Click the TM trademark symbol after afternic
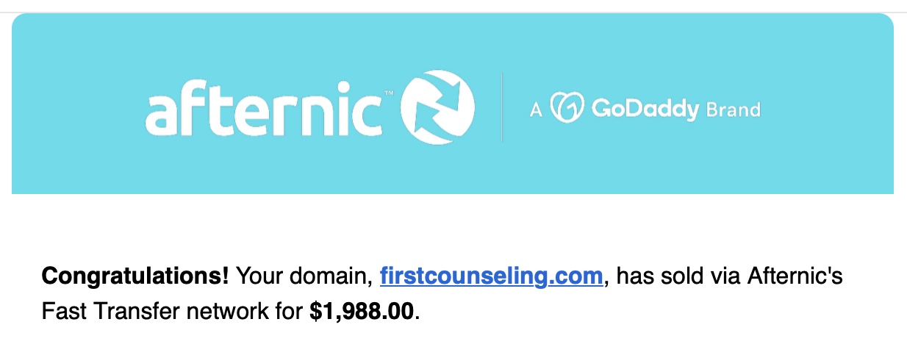This screenshot has height=344, width=907. tap(389, 93)
